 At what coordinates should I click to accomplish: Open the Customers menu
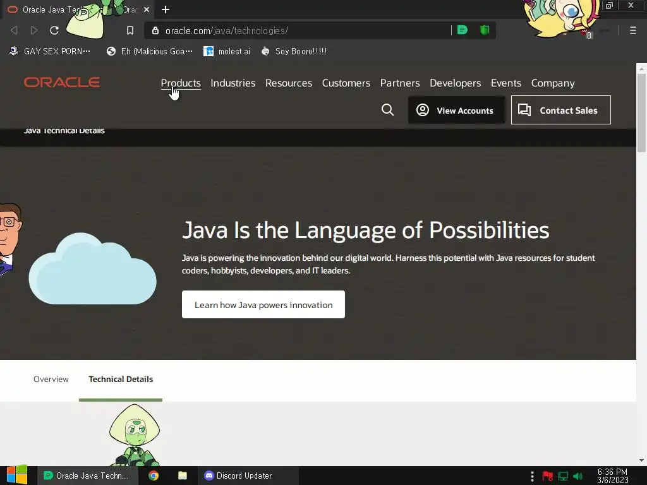pyautogui.click(x=346, y=83)
